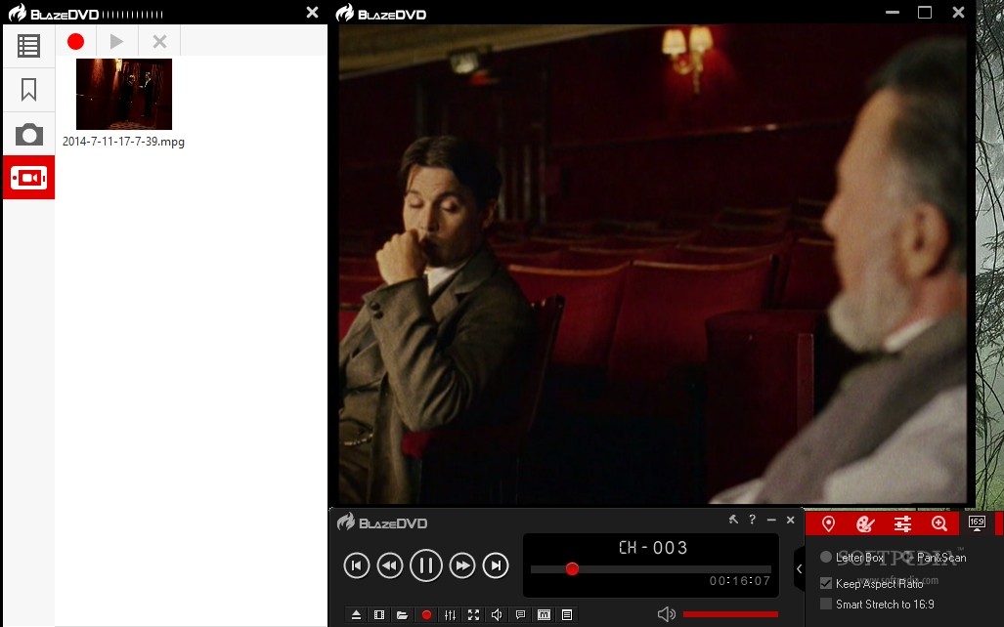Collapse the side options panel arrow
Viewport: 1004px width, 627px height.
click(799, 568)
